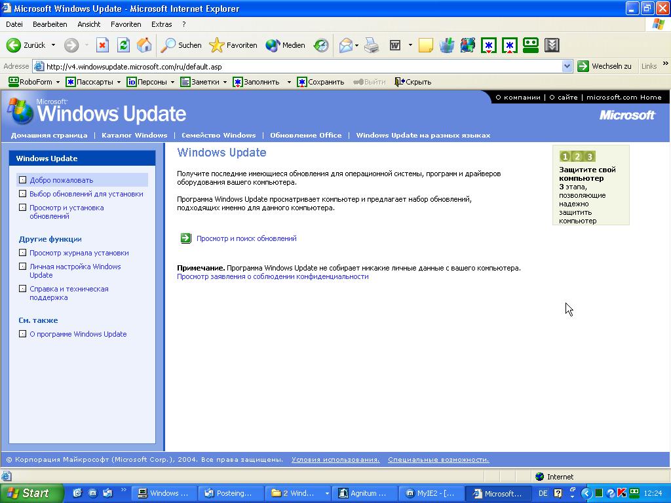This screenshot has width=671, height=503.
Task: Launch Internet Explorer from quick launch
Action: click(77, 493)
